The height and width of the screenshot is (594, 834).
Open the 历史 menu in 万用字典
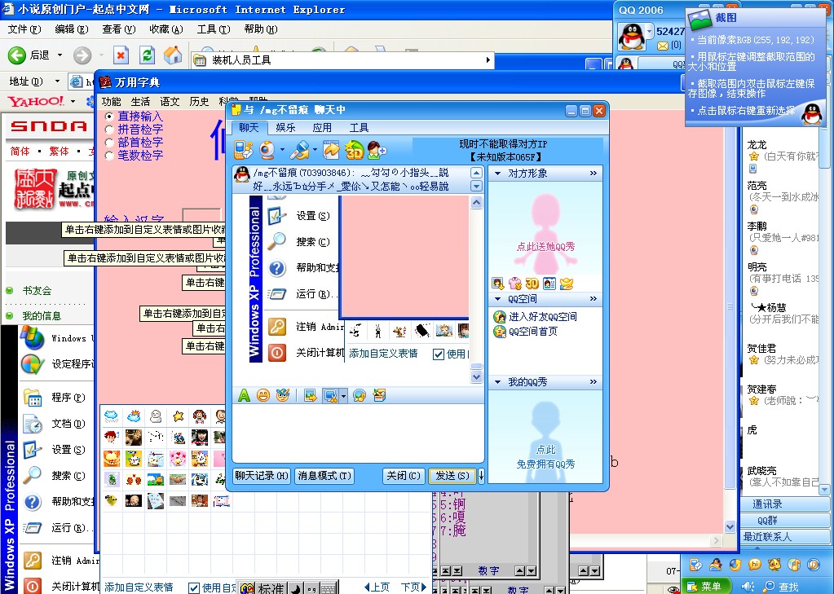[199, 102]
